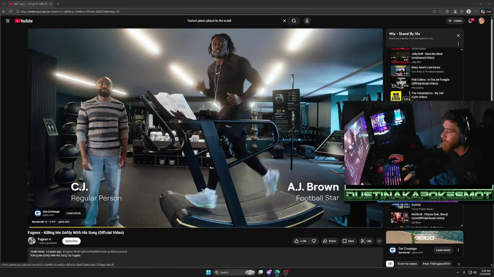This screenshot has height=277, width=494.
Task: Go to the YouTube home logo
Action: click(24, 21)
